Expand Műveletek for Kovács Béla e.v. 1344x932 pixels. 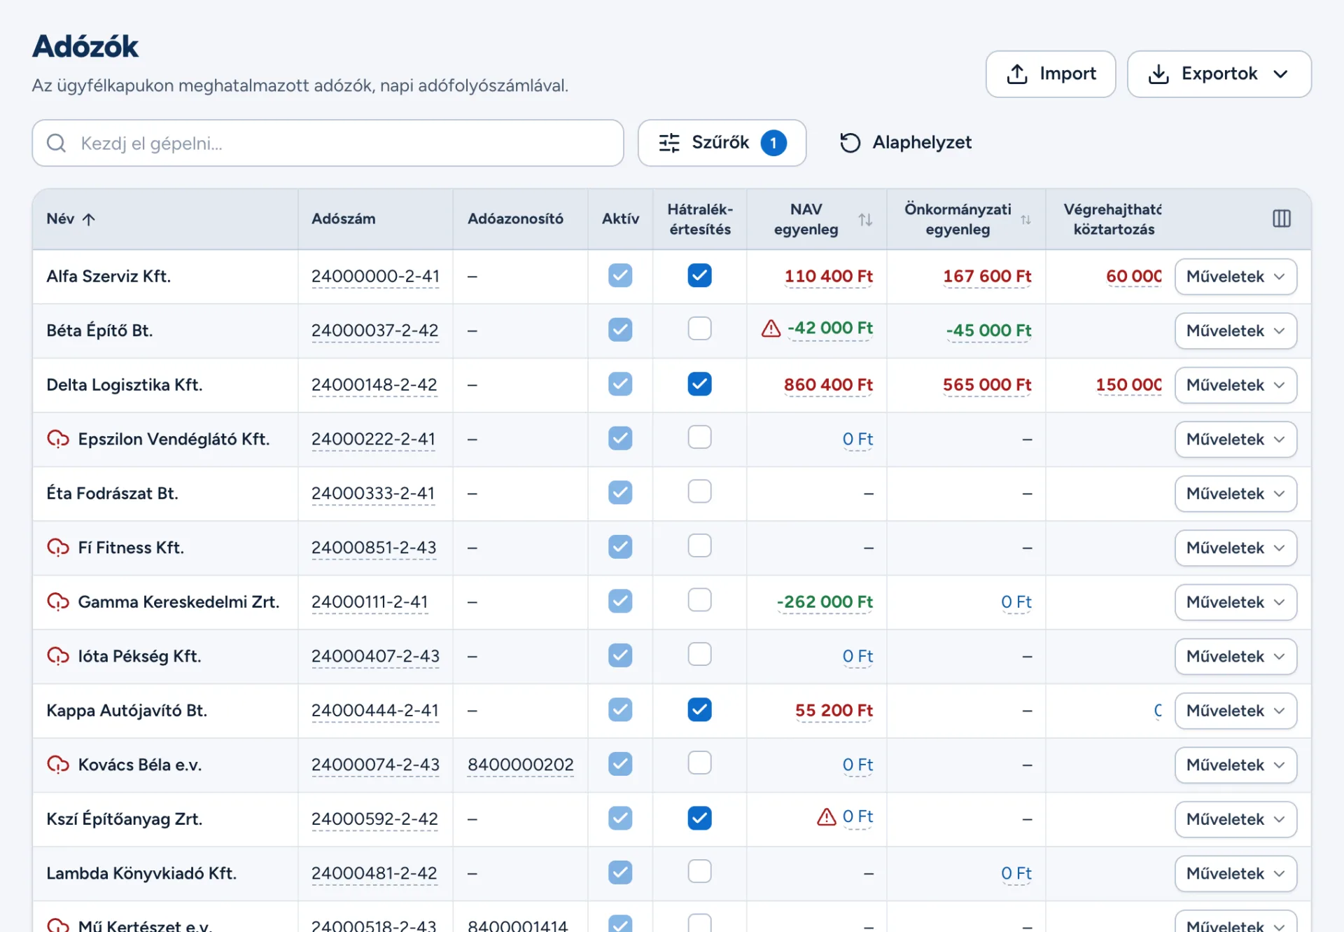point(1235,765)
